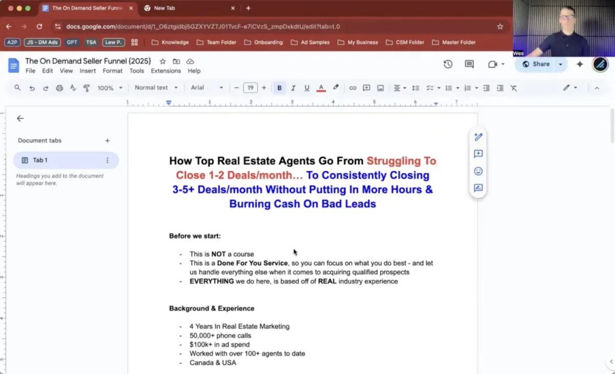Increase the paragraph indent
This screenshot has width=615, height=374.
click(x=500, y=88)
